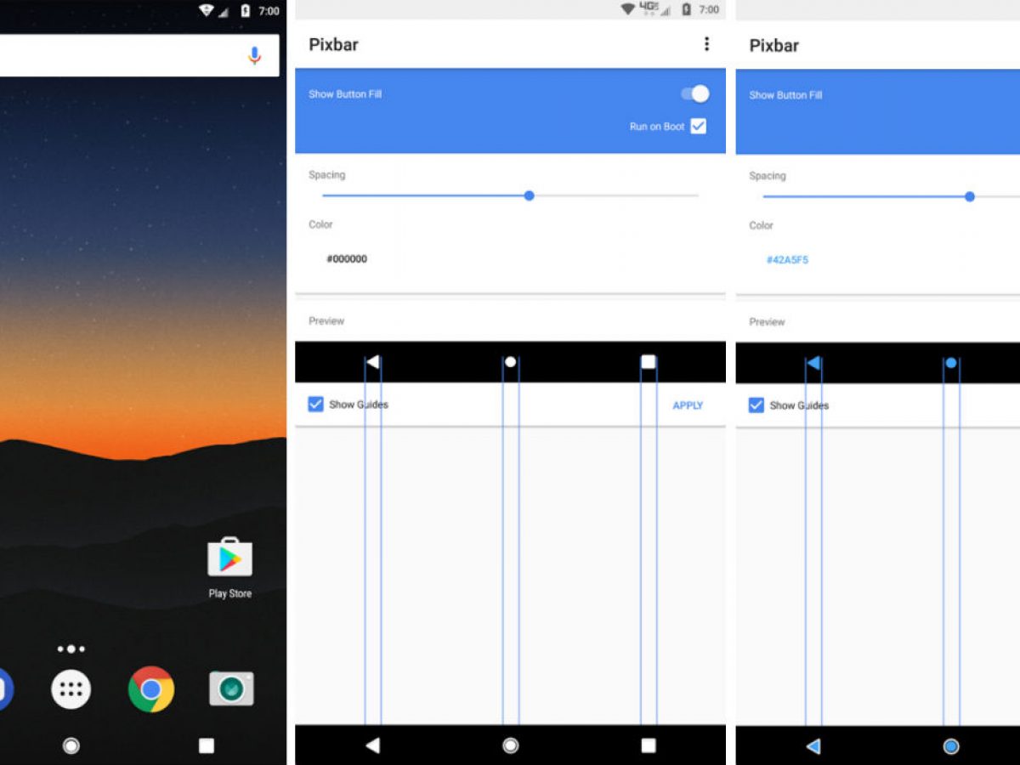Image resolution: width=1020 pixels, height=765 pixels.
Task: Tap the Wi-Fi icon in home screen status bar
Action: pos(207,10)
